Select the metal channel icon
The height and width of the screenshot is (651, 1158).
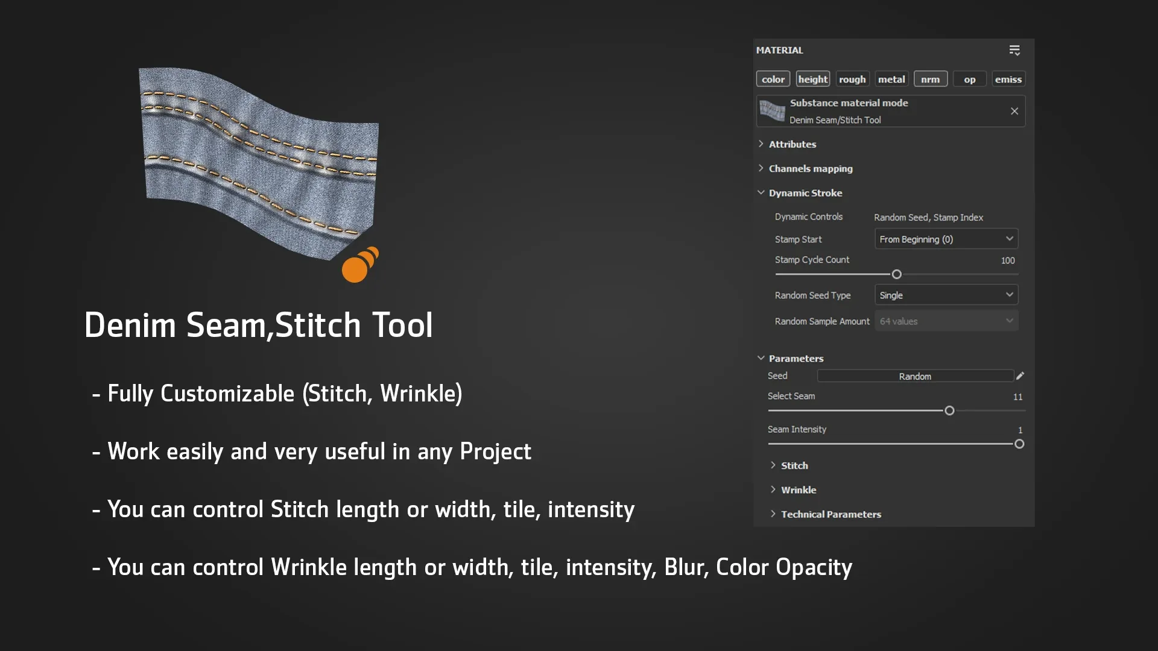point(891,78)
